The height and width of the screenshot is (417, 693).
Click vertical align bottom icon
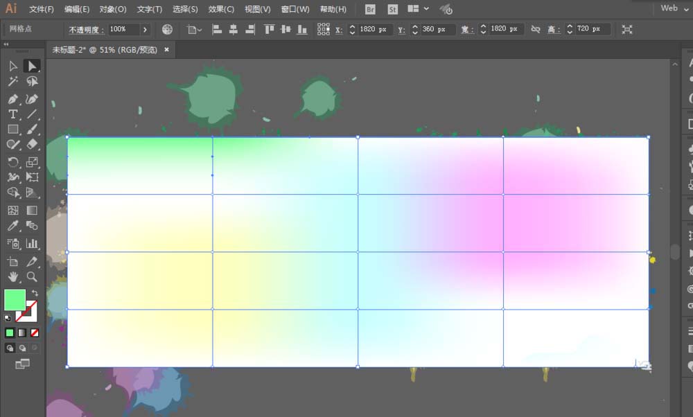tap(302, 30)
